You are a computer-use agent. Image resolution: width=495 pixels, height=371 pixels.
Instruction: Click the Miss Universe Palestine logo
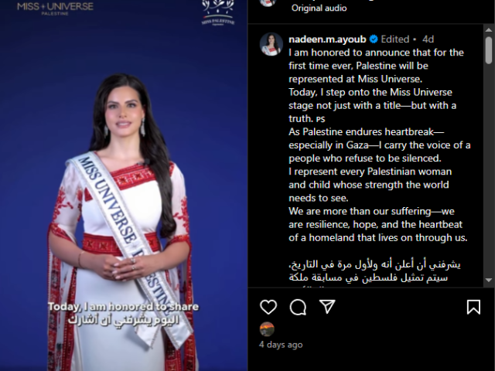click(55, 9)
